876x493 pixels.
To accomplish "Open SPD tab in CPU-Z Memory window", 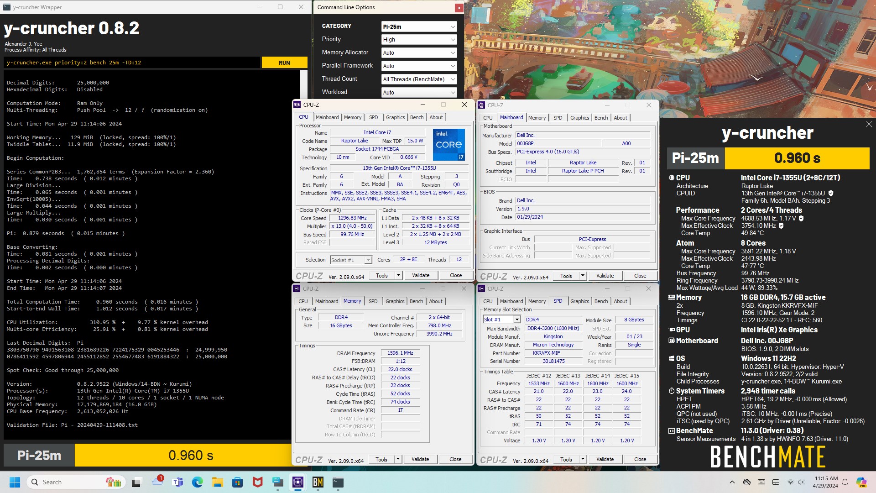I will (x=373, y=301).
